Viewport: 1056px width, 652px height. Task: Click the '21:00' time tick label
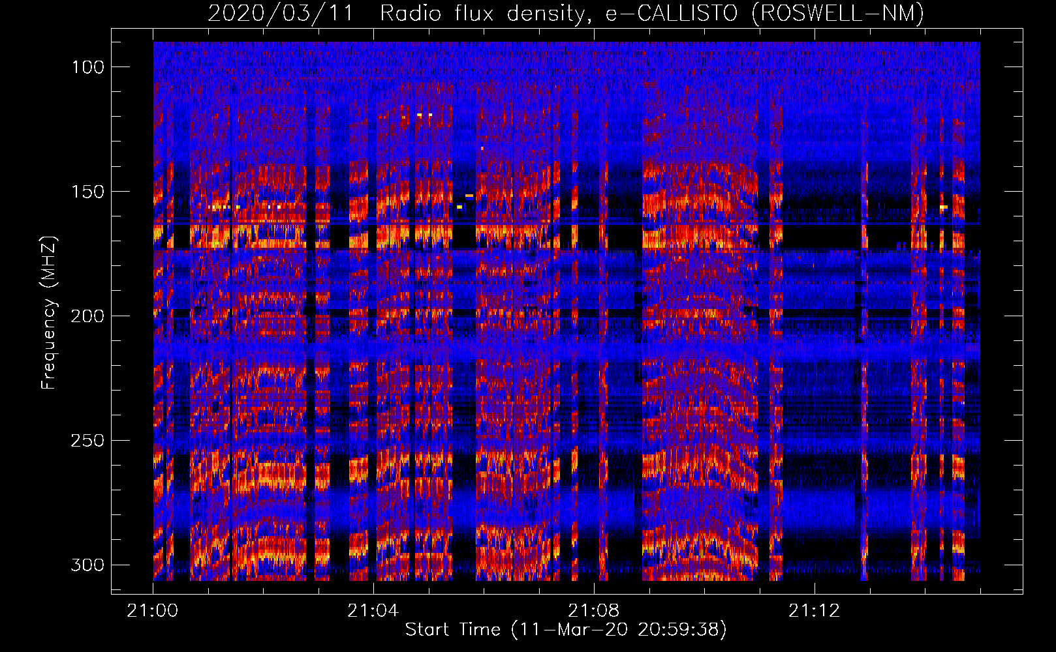pos(153,611)
